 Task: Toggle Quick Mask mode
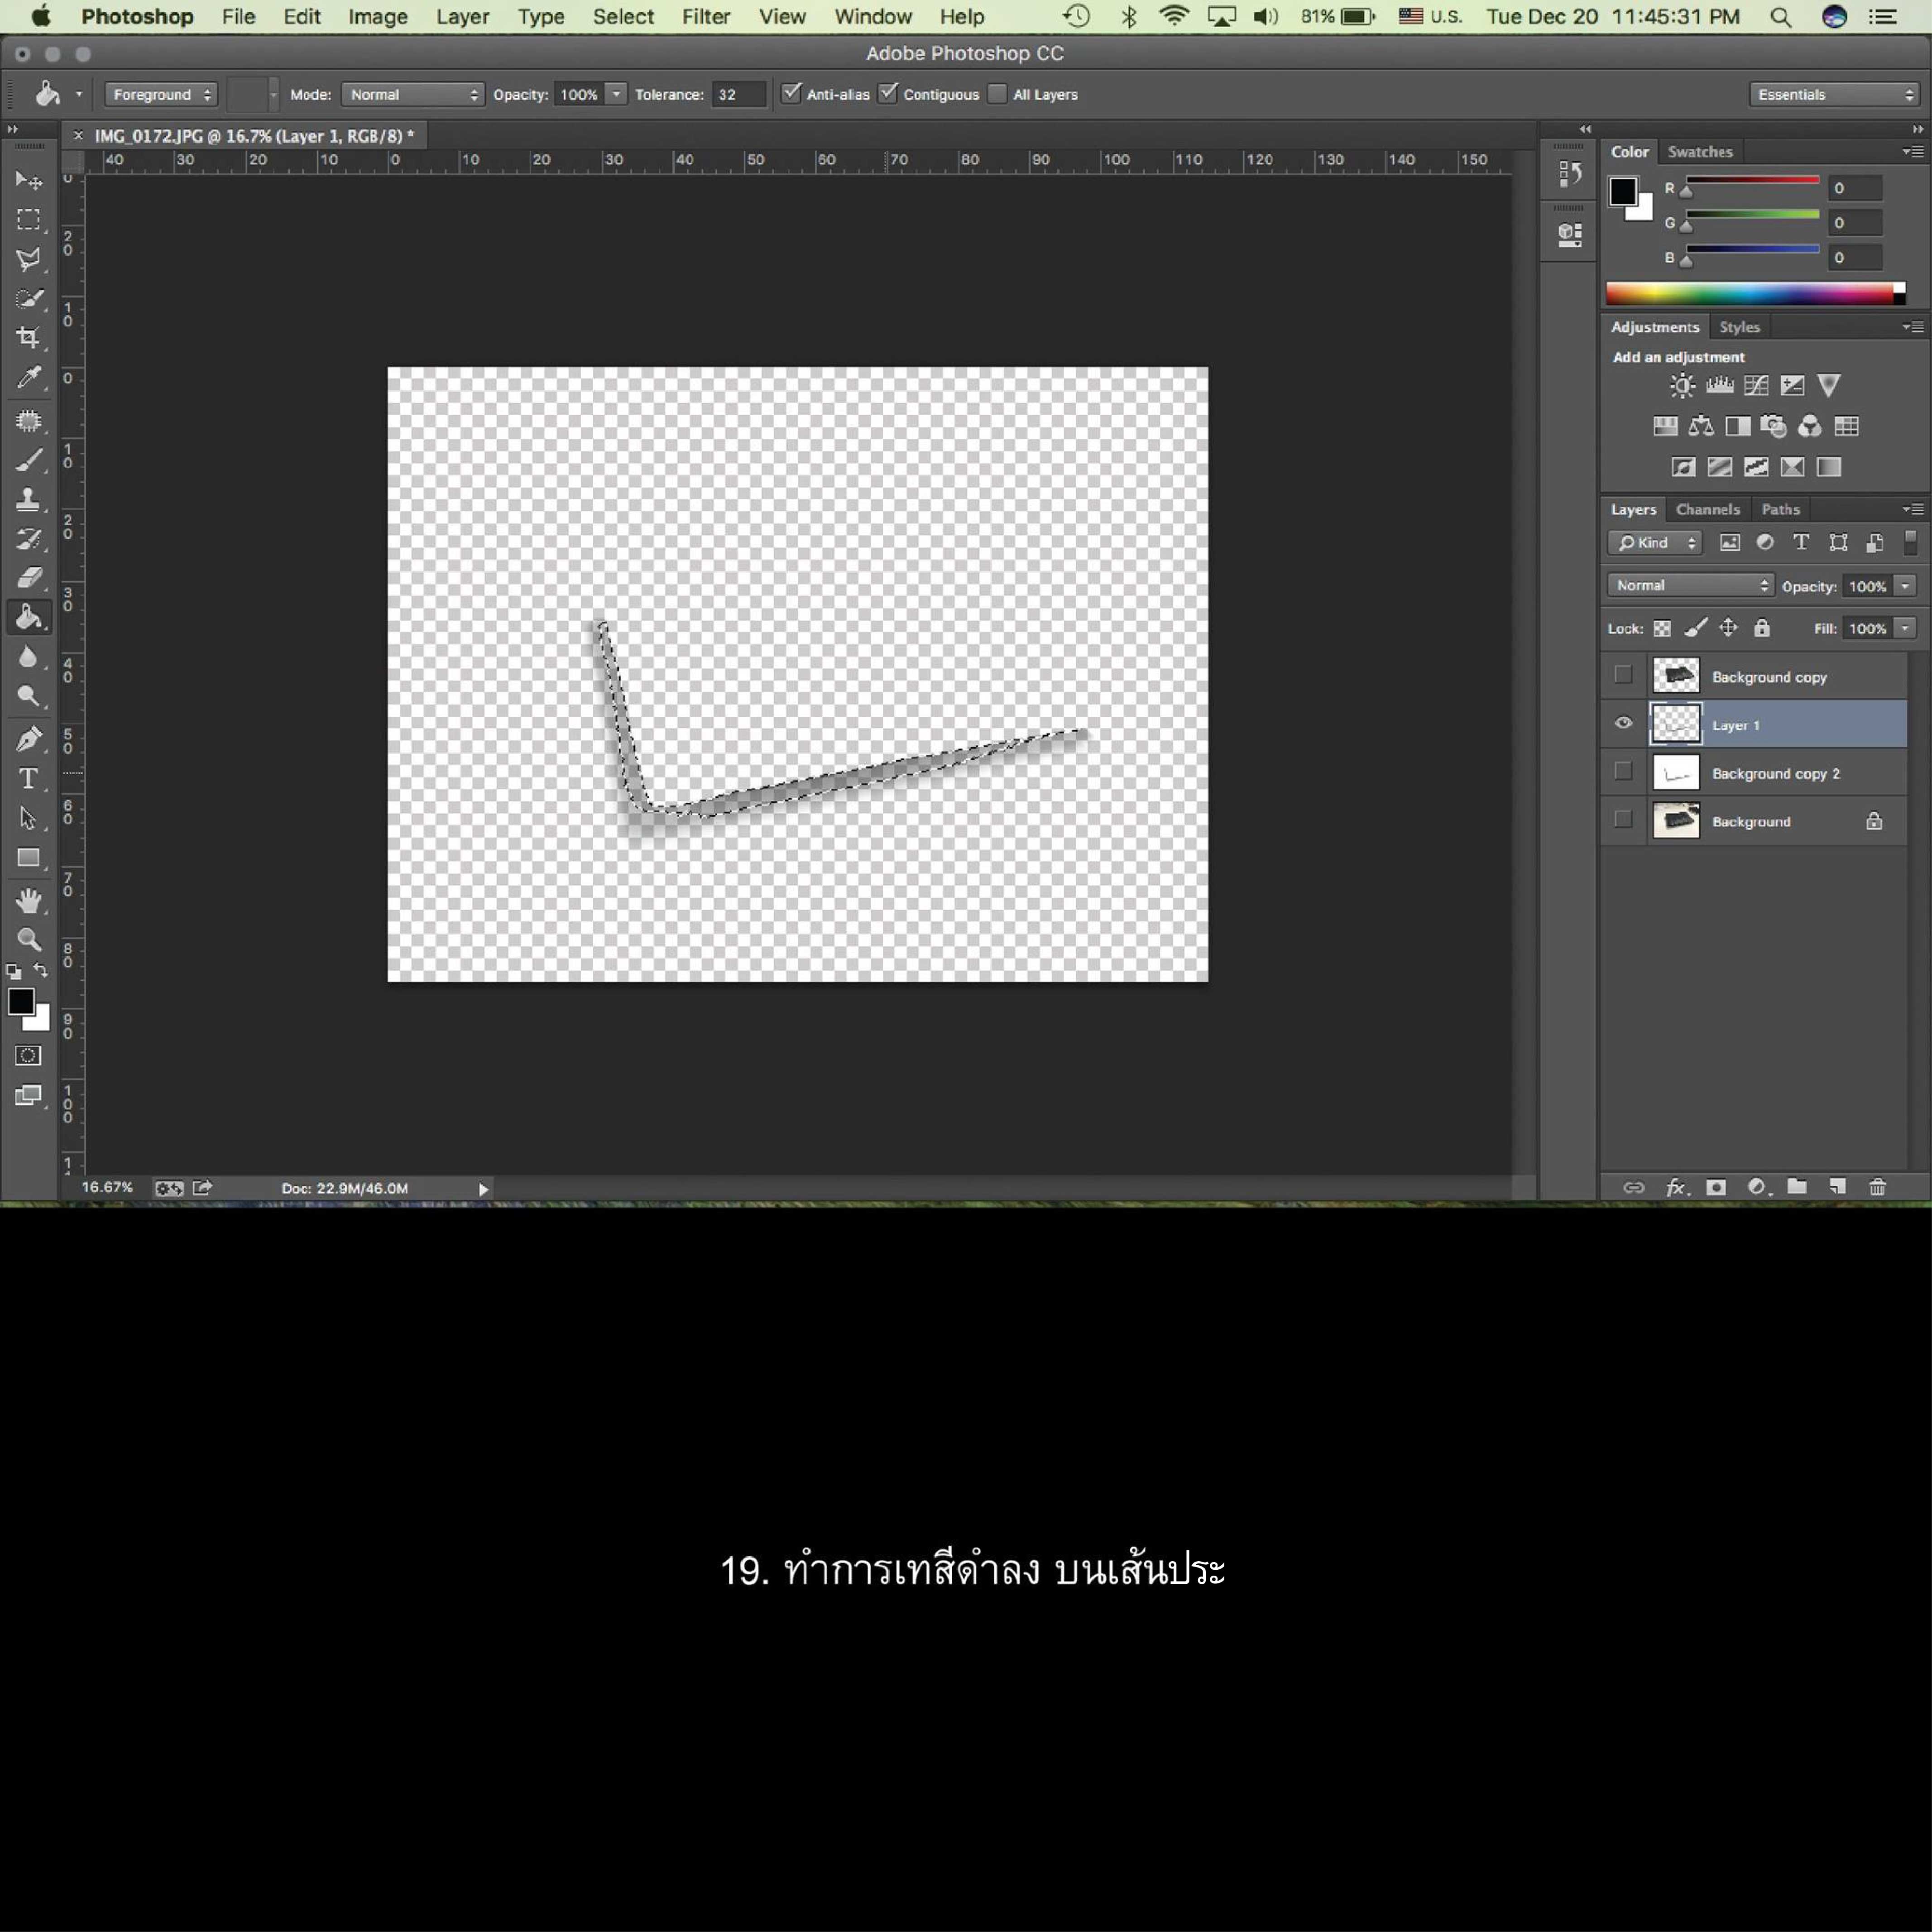click(28, 1056)
